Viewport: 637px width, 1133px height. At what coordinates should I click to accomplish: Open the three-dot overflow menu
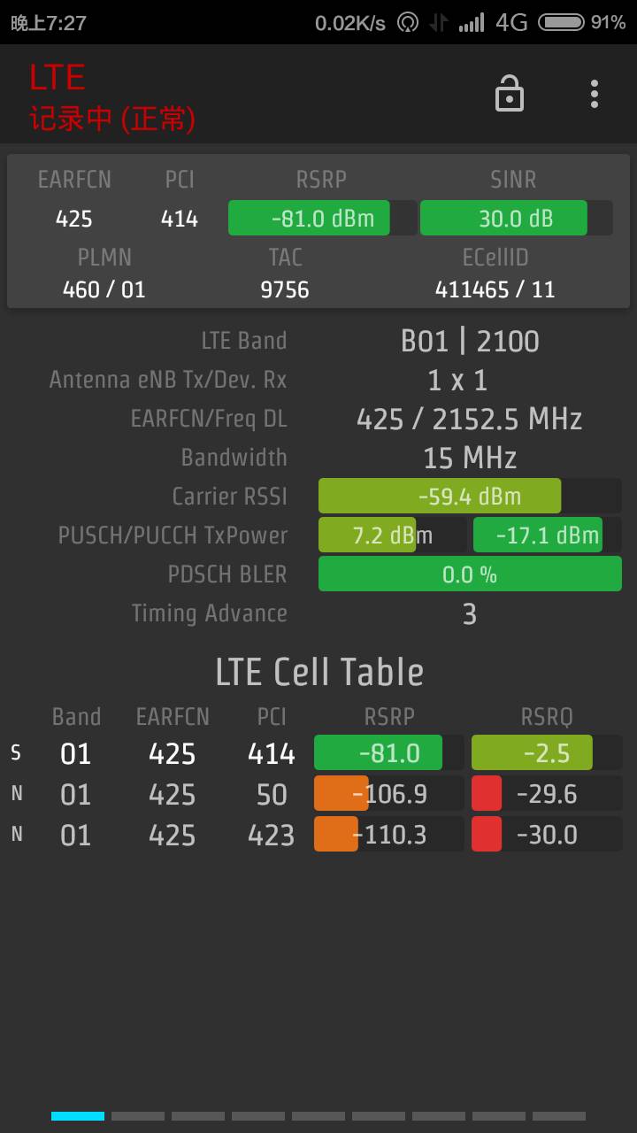point(595,93)
